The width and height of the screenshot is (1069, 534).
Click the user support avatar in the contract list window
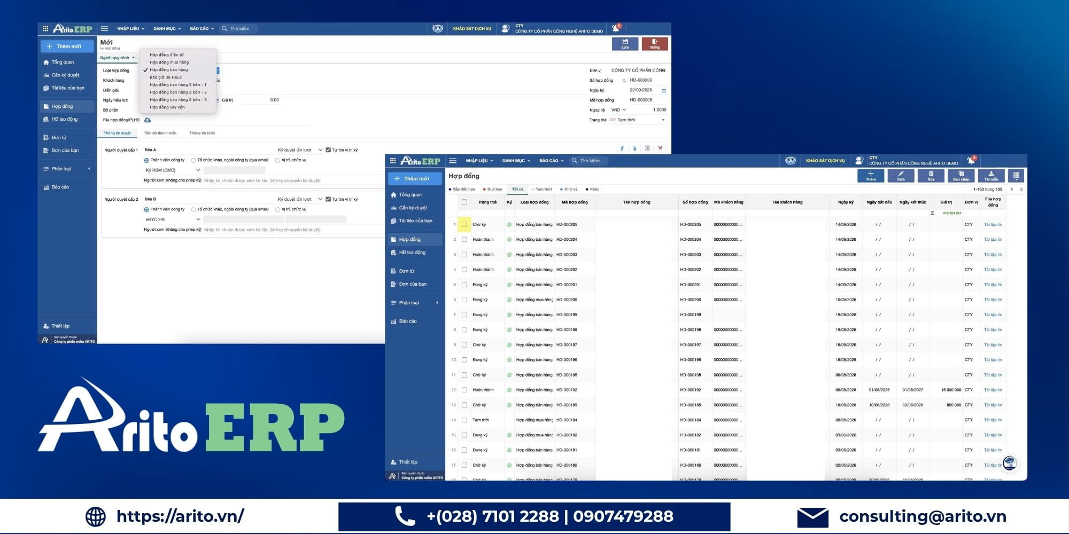859,161
